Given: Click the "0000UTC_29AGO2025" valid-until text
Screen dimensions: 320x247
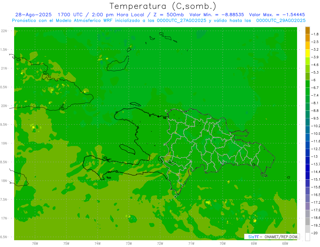Looking at the screenshot, I should 281,21.
